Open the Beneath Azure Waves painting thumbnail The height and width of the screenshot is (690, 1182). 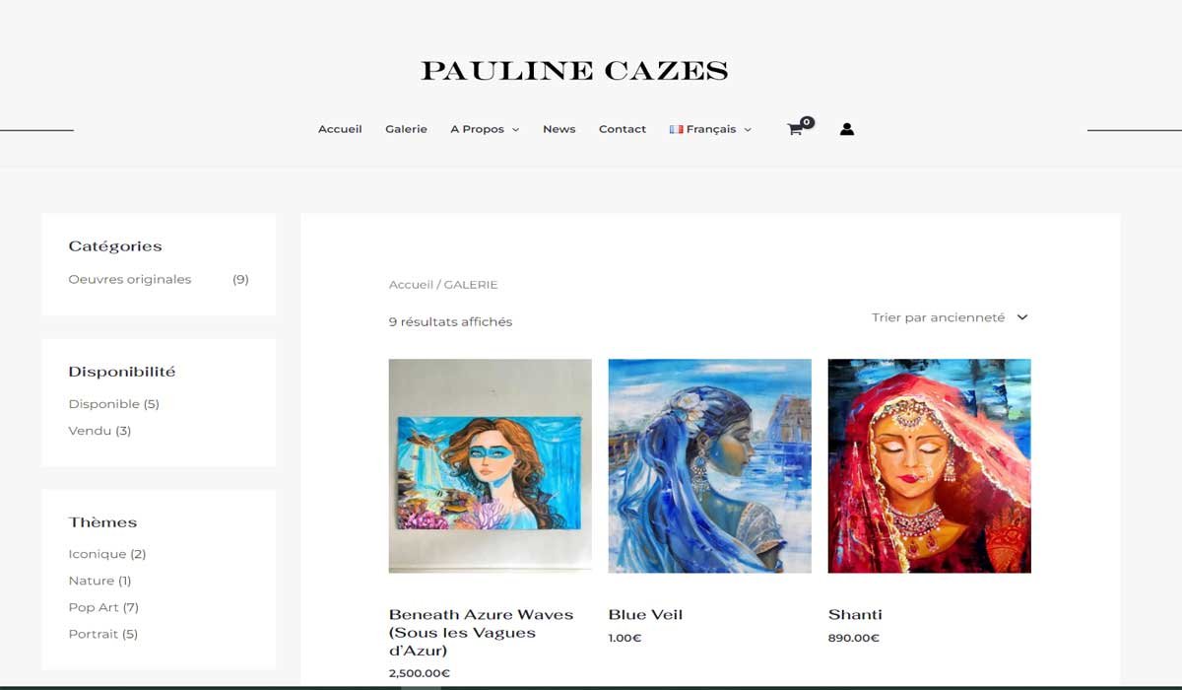coord(491,465)
